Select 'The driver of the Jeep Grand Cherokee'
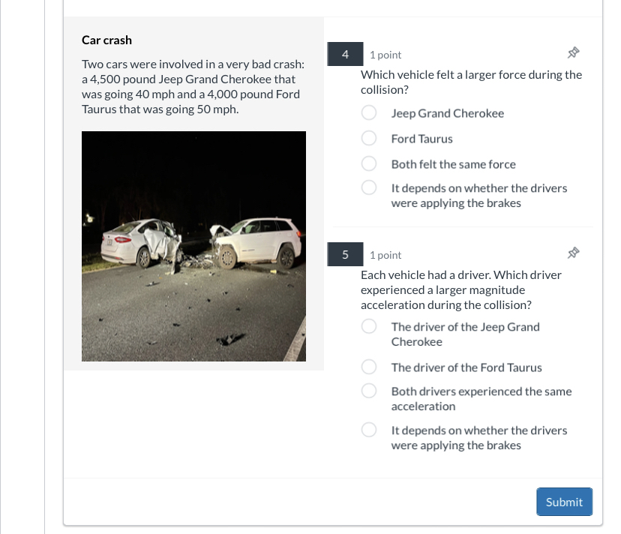Image resolution: width=621 pixels, height=534 pixels. [369, 326]
